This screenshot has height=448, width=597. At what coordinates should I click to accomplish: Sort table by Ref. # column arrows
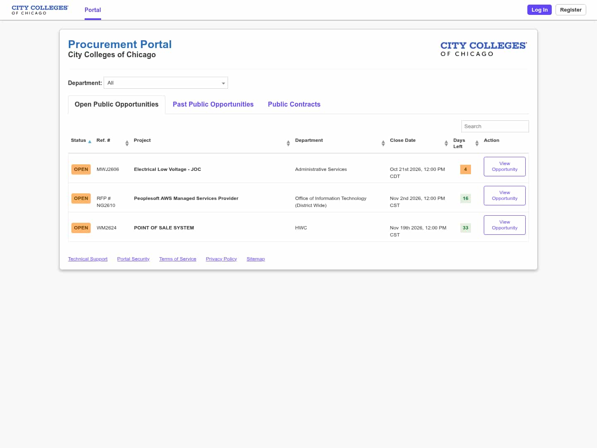pos(127,143)
